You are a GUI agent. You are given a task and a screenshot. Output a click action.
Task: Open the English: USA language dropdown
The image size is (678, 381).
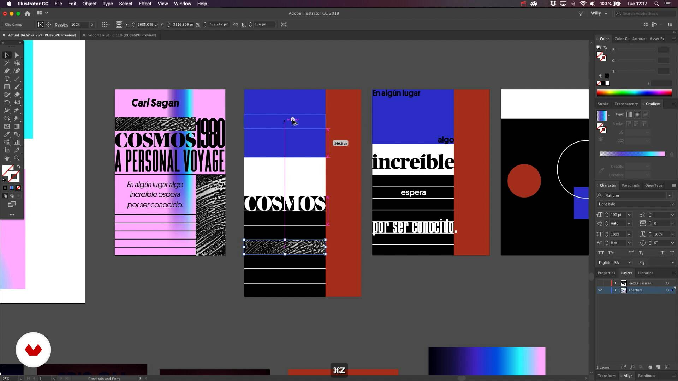tap(629, 262)
